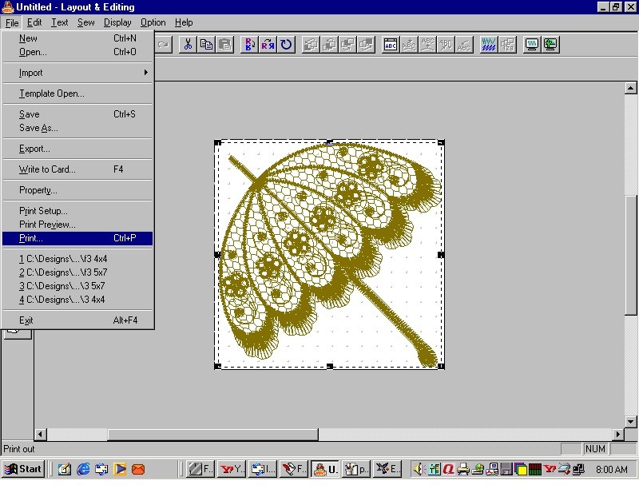Open recent file 3 \3 5x7
The height and width of the screenshot is (489, 639).
[x=77, y=286]
